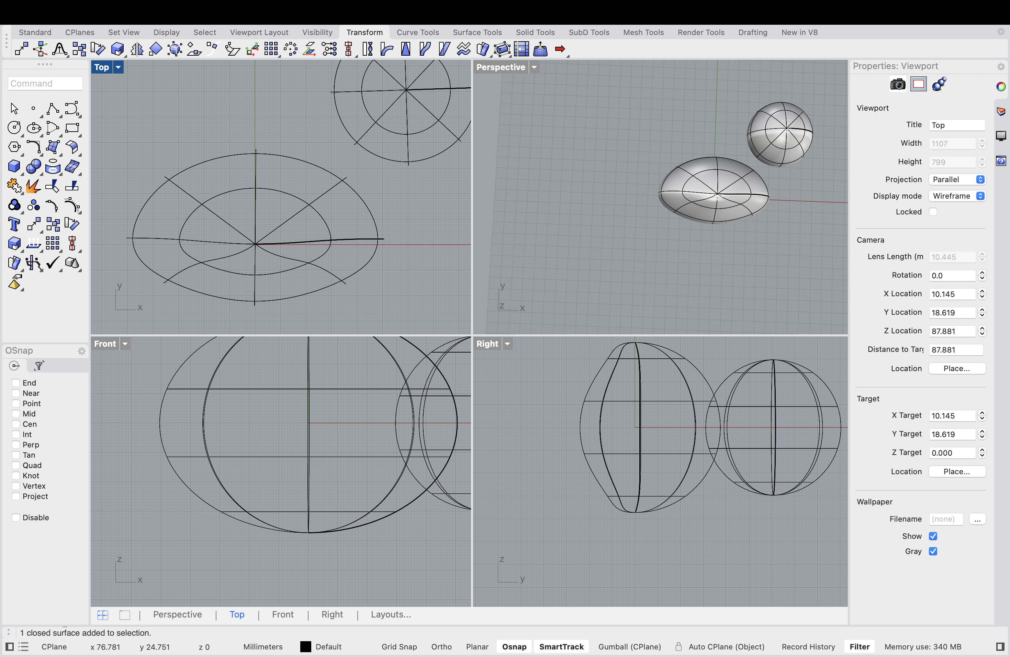
Task: Click the Rotation value stepper
Action: click(x=982, y=276)
